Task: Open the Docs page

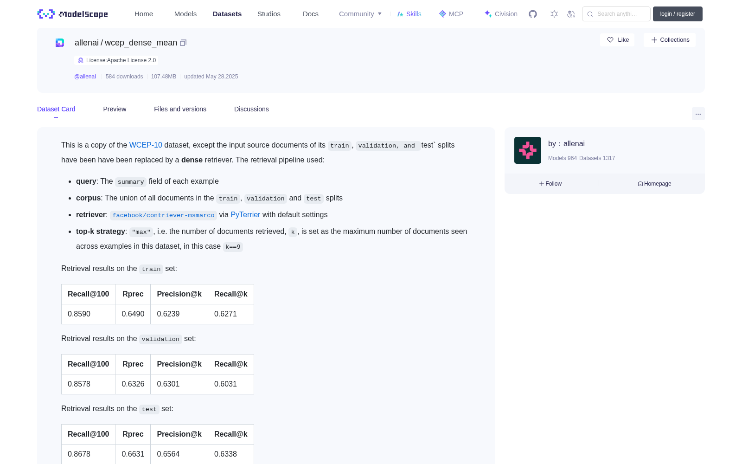Action: point(311,14)
